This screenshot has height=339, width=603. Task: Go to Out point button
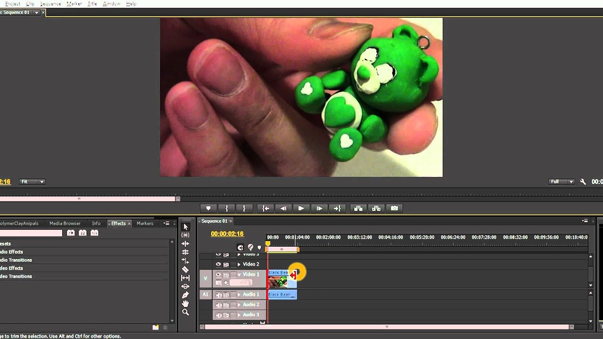click(337, 208)
